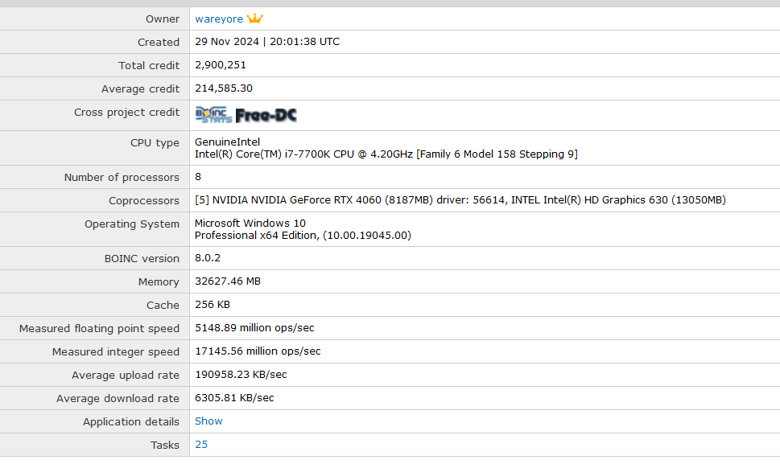Click the Average upload rate value
This screenshot has height=464, width=780.
tap(241, 375)
